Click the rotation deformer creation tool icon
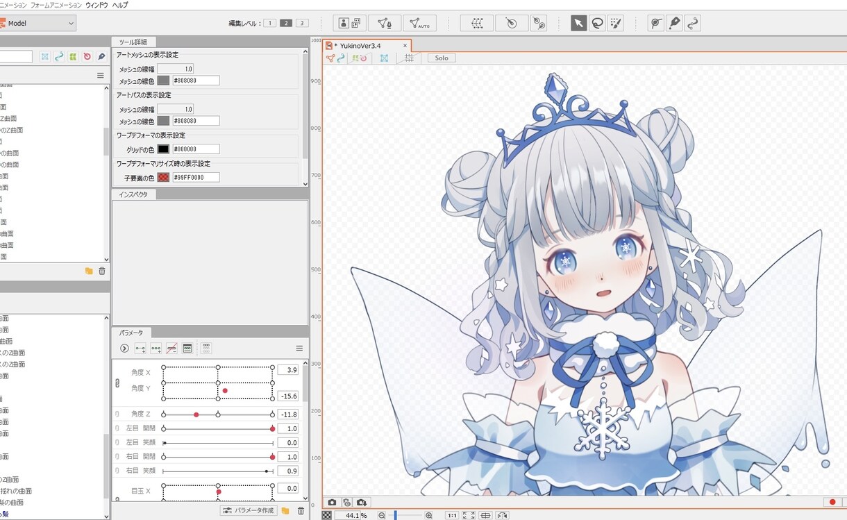Screen dimensions: 847x520 pos(539,23)
